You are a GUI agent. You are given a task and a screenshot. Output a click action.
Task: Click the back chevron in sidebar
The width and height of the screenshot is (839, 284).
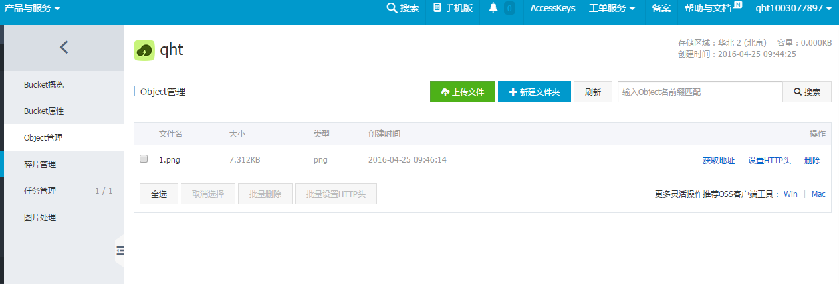[x=64, y=47]
